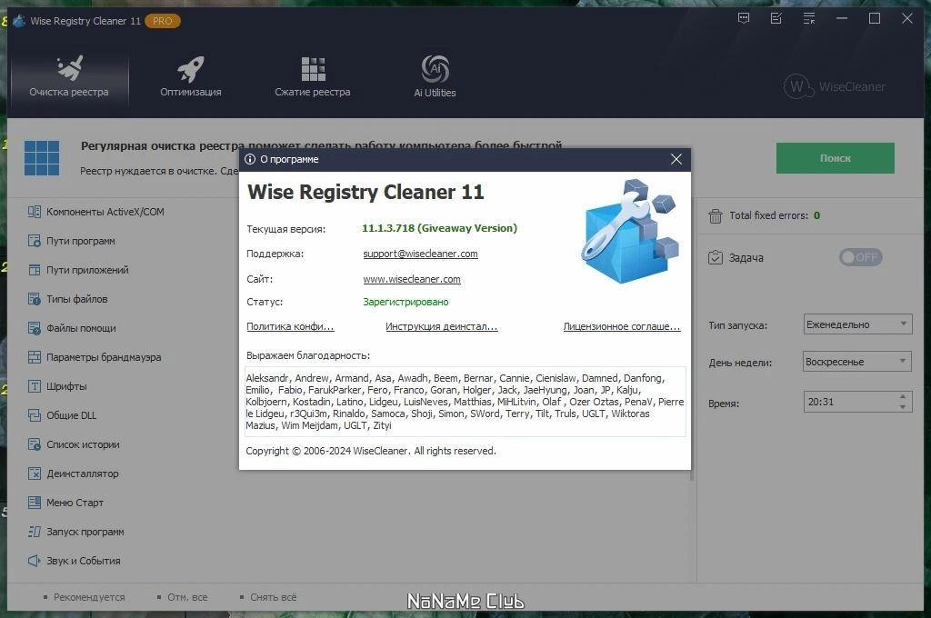The width and height of the screenshot is (931, 618).
Task: Select the Запуск программ icon
Action: pos(35,532)
